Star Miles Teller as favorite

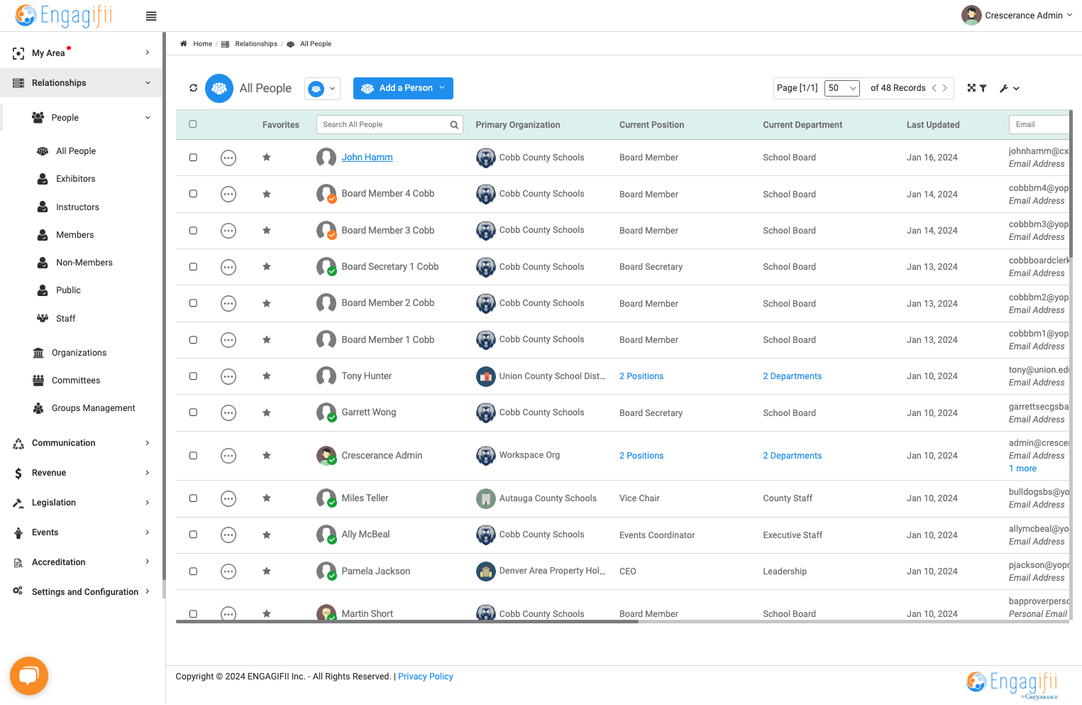(x=267, y=498)
